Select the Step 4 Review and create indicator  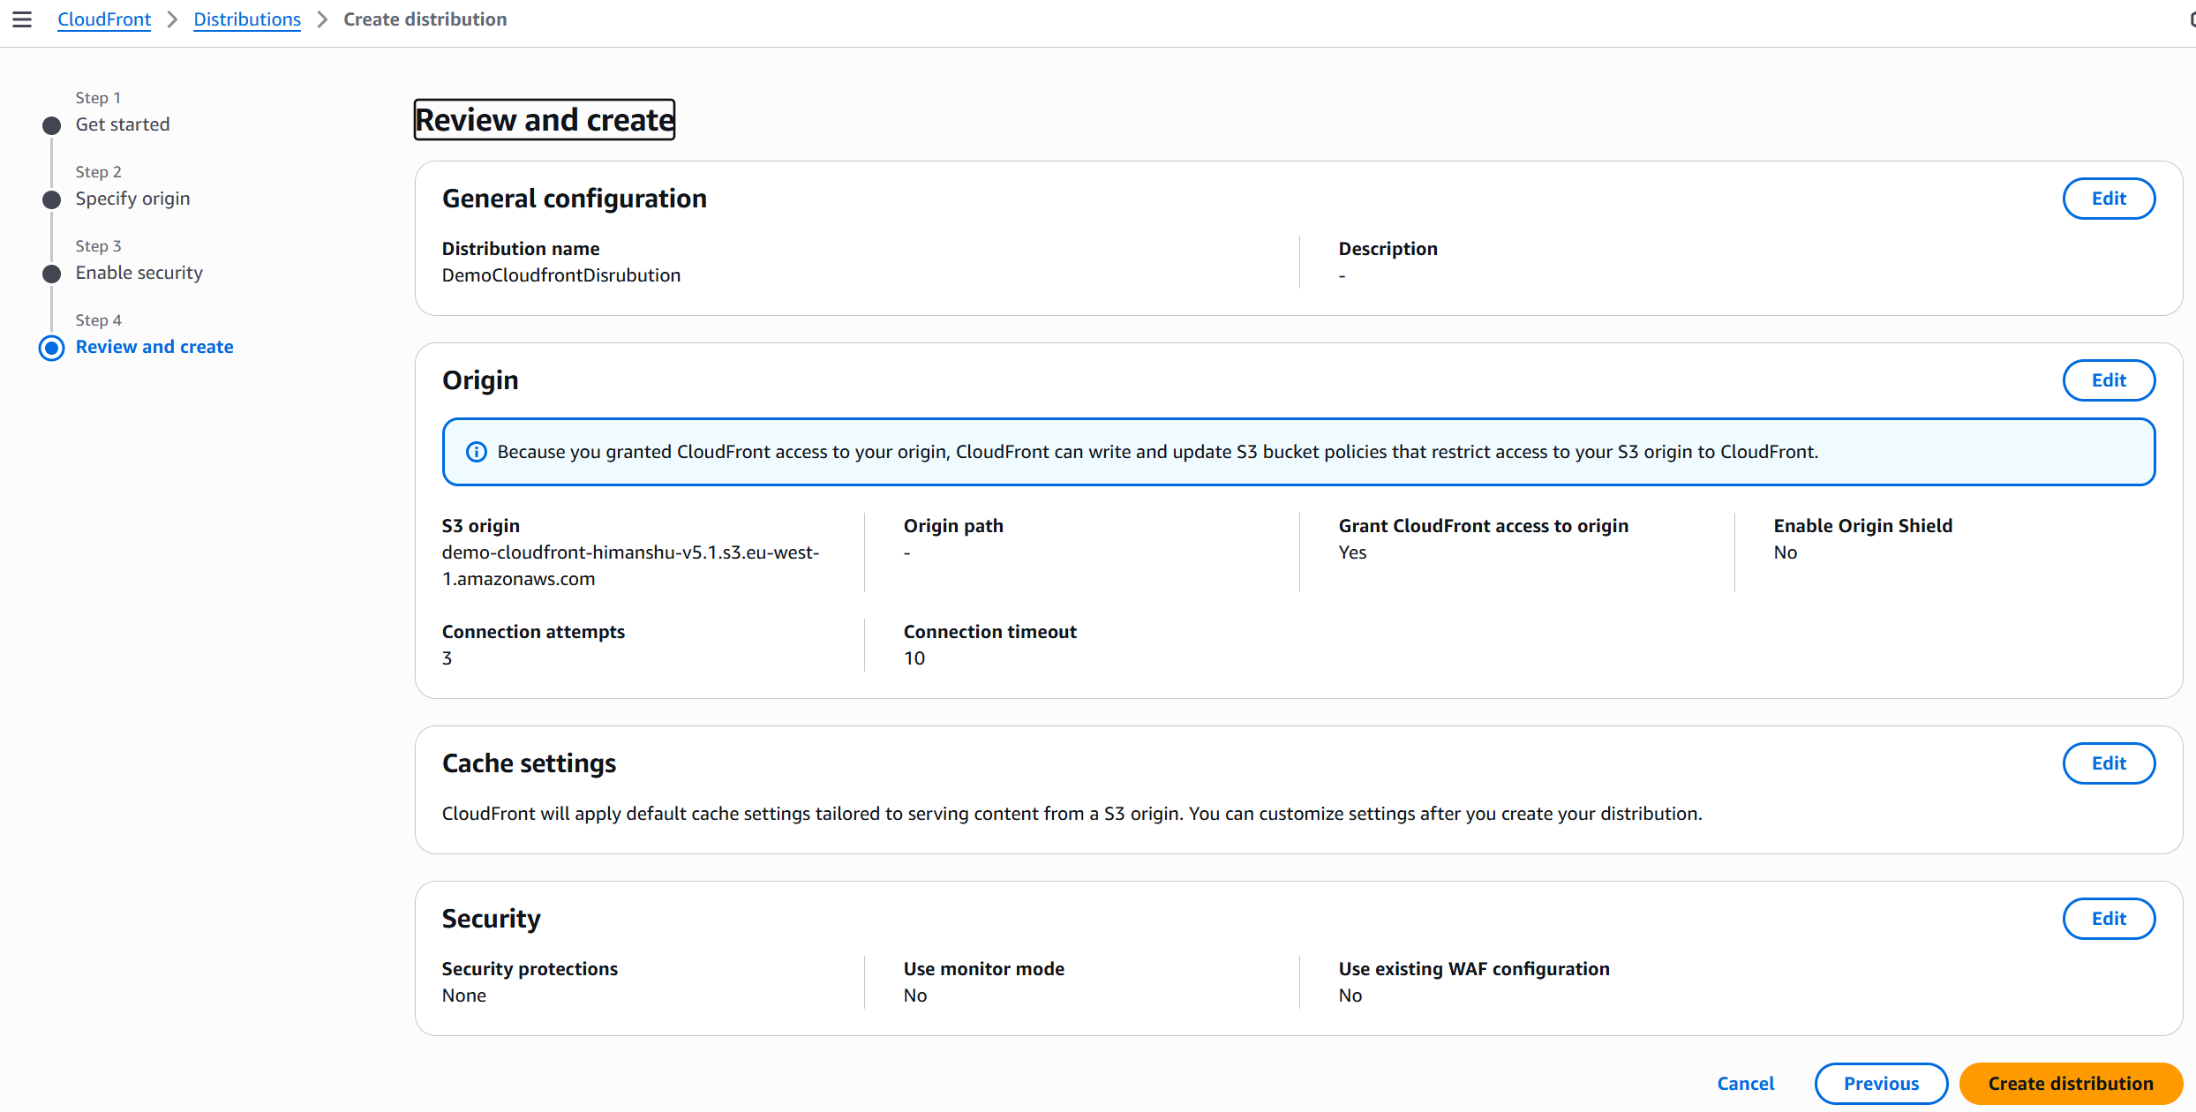point(52,348)
